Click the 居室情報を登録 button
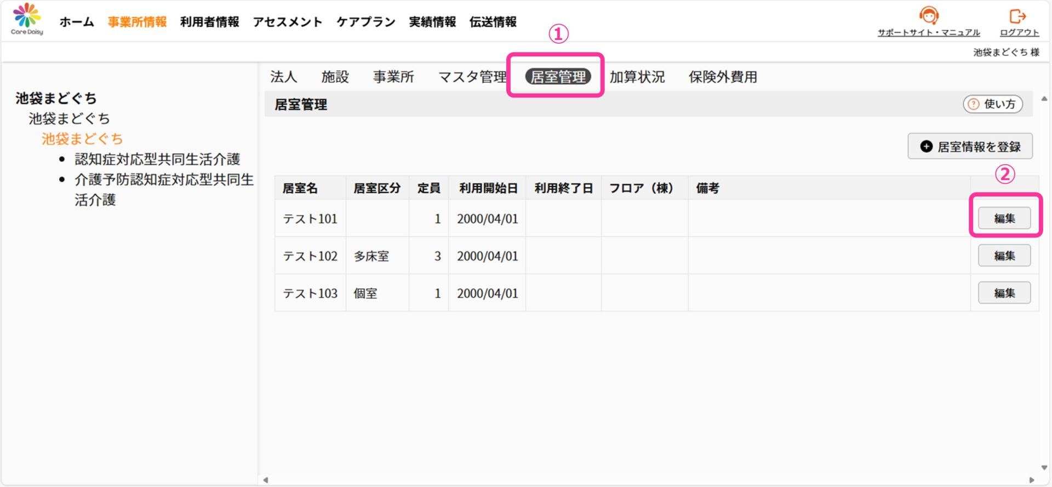The height and width of the screenshot is (487, 1052). [970, 146]
